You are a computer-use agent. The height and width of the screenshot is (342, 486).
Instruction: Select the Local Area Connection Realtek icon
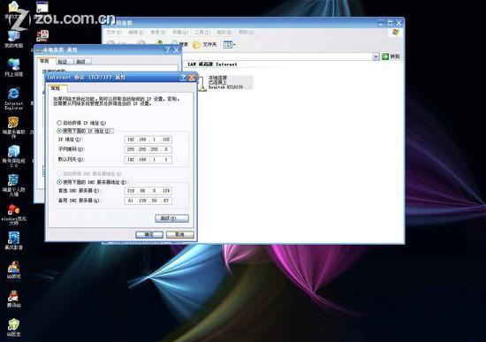point(225,82)
